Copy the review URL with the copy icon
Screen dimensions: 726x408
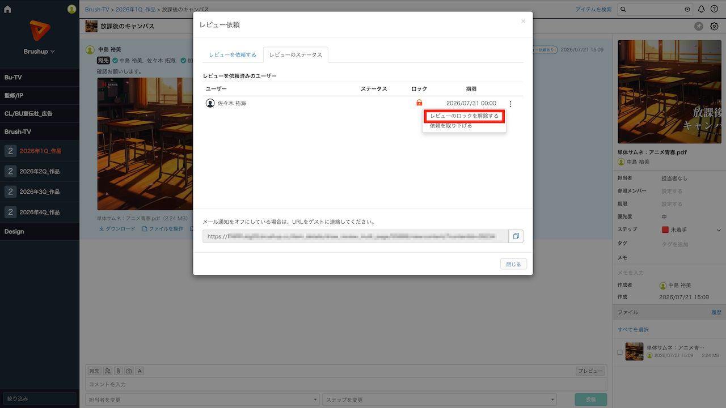pyautogui.click(x=516, y=236)
